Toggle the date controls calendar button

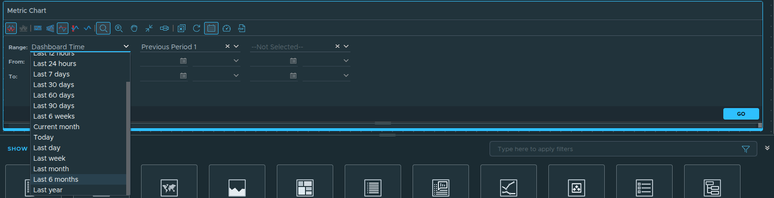tap(211, 29)
